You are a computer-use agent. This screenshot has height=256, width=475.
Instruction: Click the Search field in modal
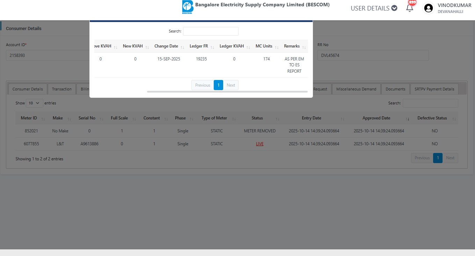pos(211,31)
